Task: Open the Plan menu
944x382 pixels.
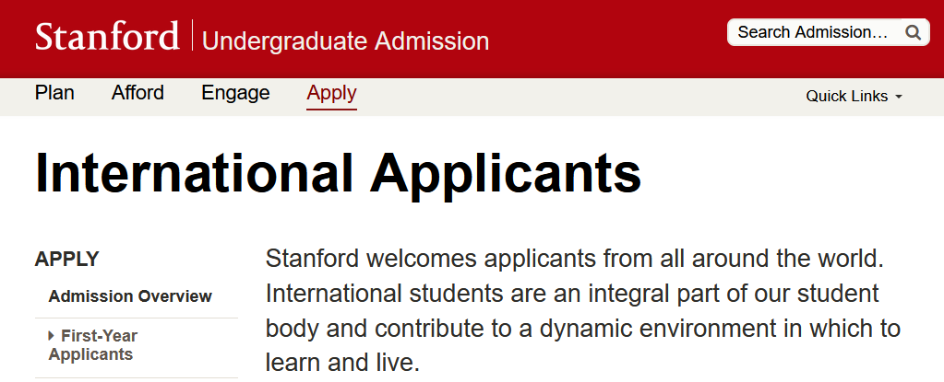Action: [x=54, y=93]
